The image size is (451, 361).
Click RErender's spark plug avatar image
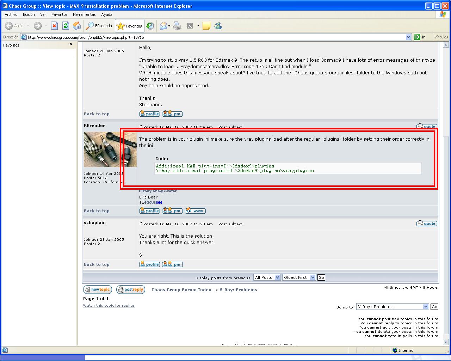[110, 149]
